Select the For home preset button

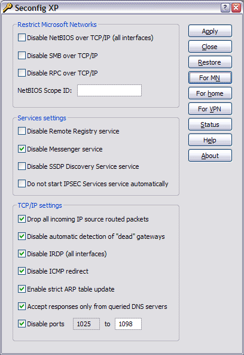210,93
